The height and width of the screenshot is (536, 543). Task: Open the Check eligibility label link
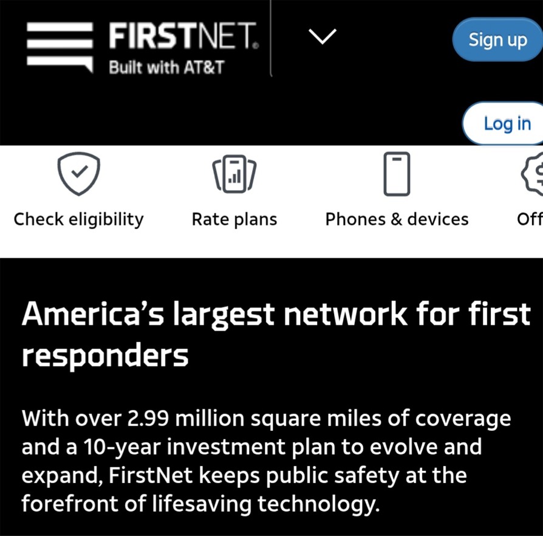[x=78, y=219]
